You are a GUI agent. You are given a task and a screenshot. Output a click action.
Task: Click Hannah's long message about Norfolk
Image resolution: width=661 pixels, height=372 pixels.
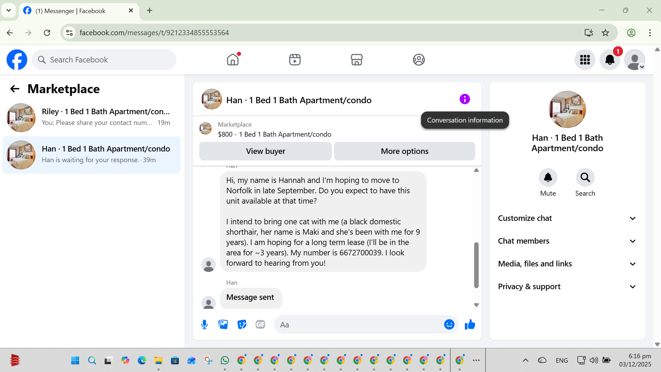point(323,222)
